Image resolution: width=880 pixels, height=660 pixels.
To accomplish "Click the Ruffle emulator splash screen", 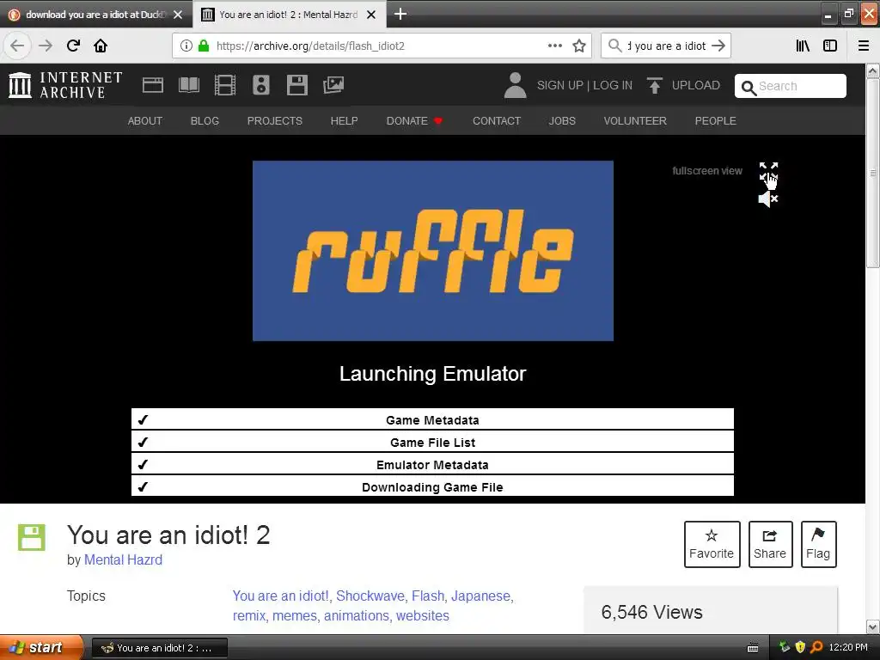I will click(x=433, y=251).
